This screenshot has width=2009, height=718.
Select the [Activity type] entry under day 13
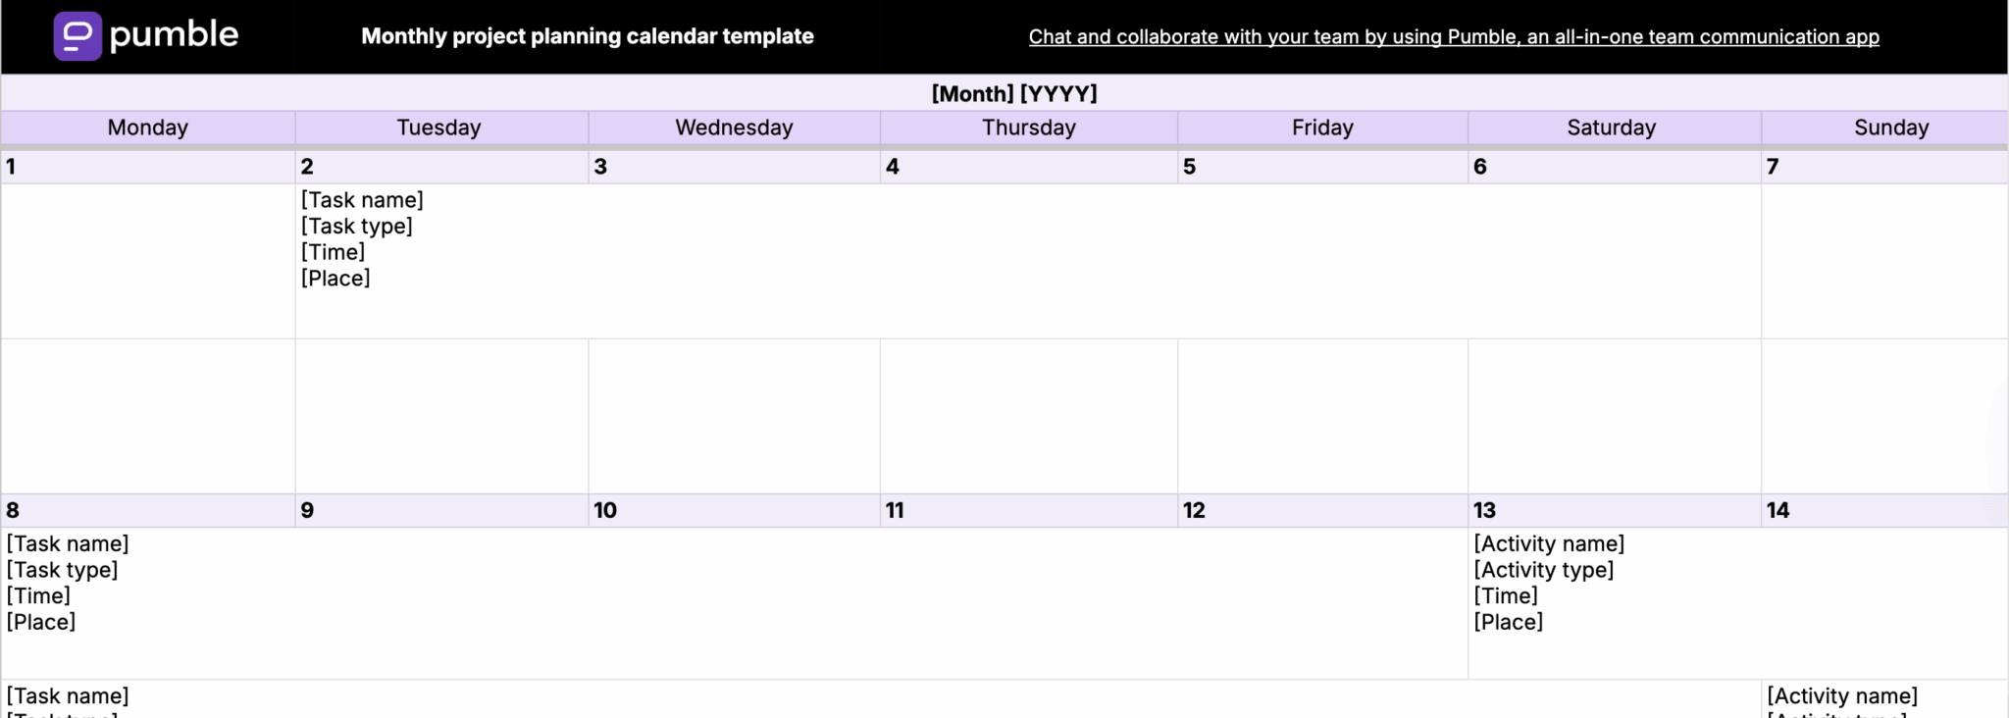pos(1543,570)
